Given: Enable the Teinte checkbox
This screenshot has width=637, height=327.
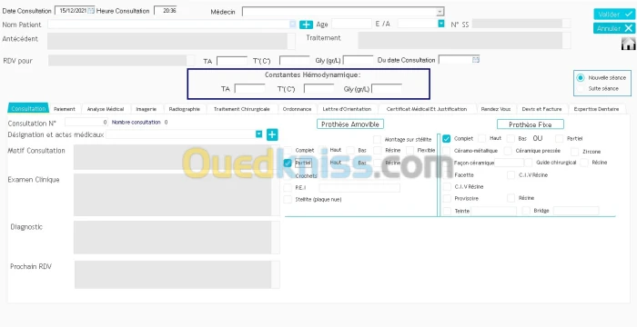Looking at the screenshot, I should tap(447, 211).
